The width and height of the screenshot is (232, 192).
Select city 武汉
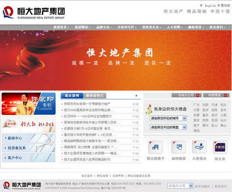pos(214,115)
